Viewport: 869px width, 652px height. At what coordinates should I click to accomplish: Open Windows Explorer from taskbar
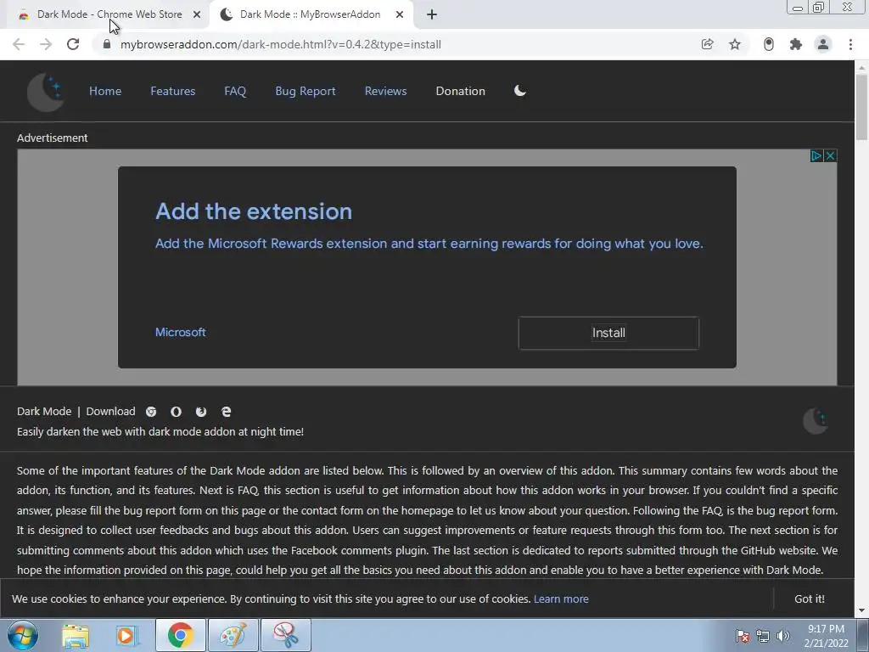tap(76, 635)
